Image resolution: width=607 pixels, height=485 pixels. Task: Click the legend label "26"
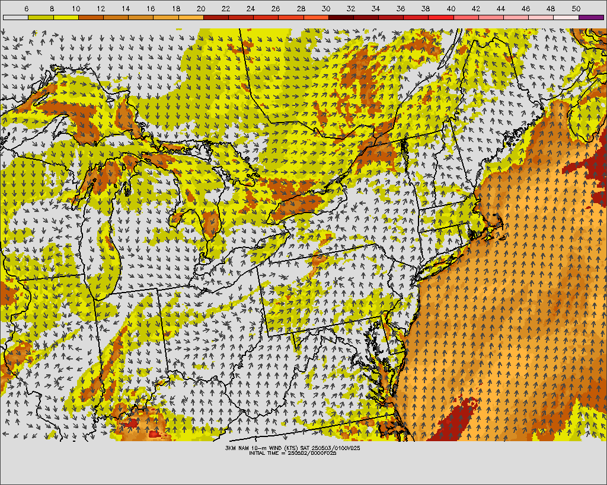coord(276,8)
